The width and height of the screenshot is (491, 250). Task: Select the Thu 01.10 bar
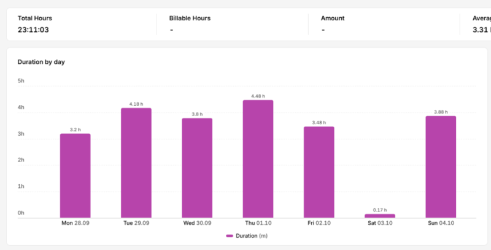(258, 159)
